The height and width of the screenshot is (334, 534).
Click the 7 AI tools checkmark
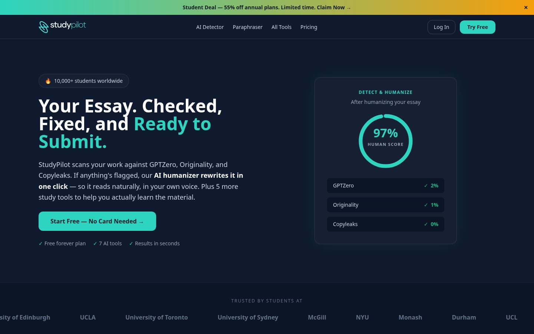95,243
